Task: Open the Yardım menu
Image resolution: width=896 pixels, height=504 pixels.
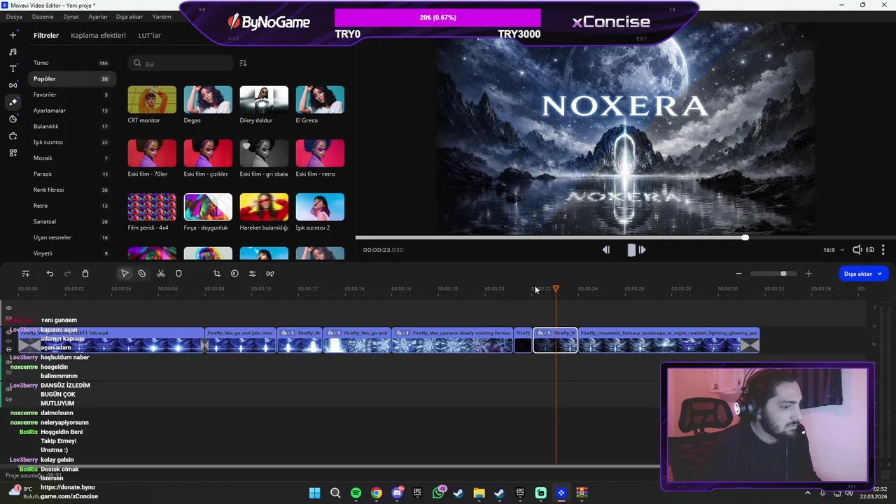Action: (162, 16)
